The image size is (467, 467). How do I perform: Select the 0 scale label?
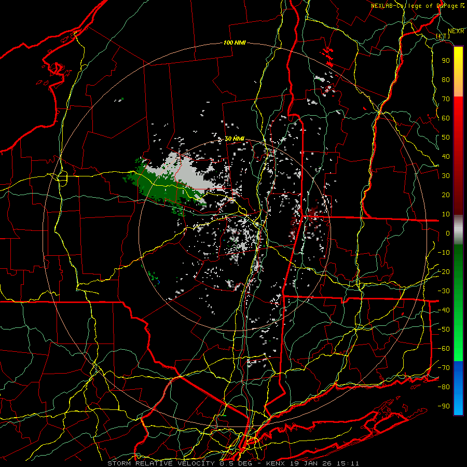point(448,233)
